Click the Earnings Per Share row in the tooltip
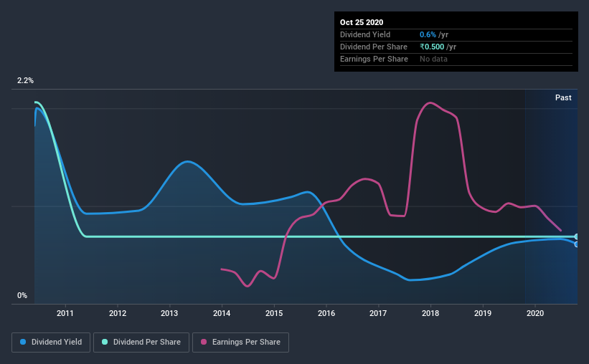Screen dimensions: 589x364 pos(456,59)
